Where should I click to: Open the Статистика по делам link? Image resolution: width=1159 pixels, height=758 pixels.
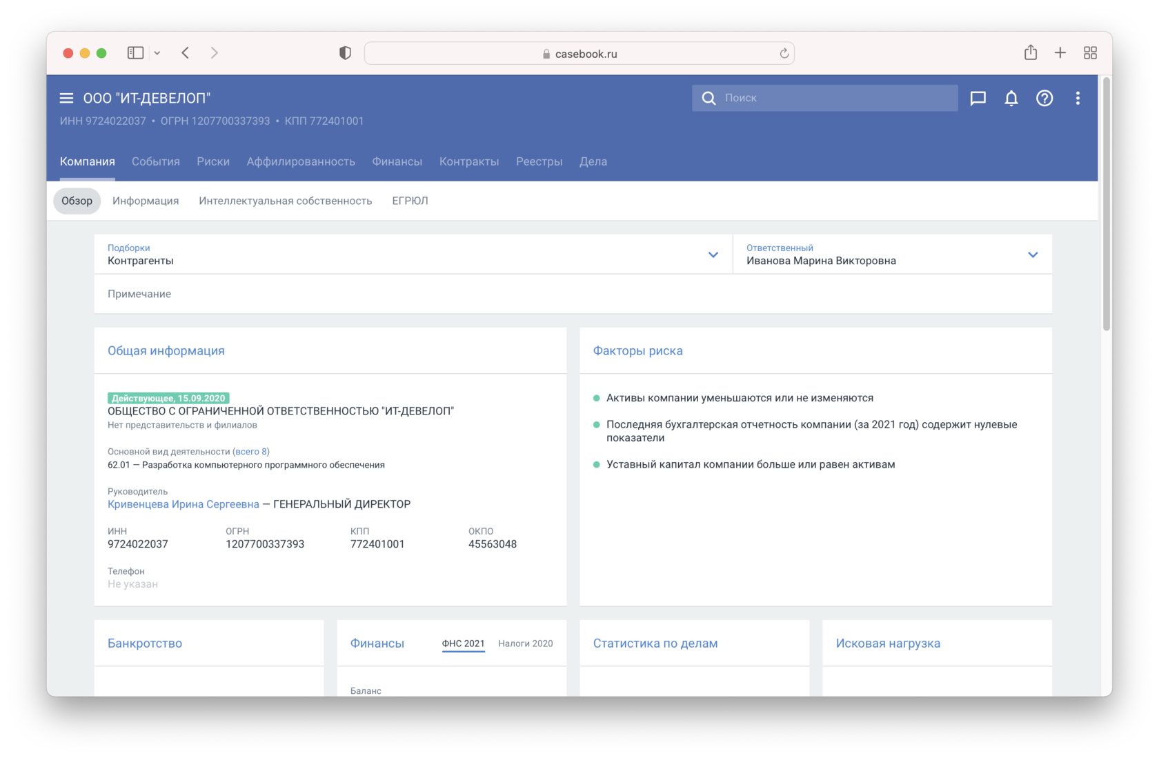tap(655, 643)
